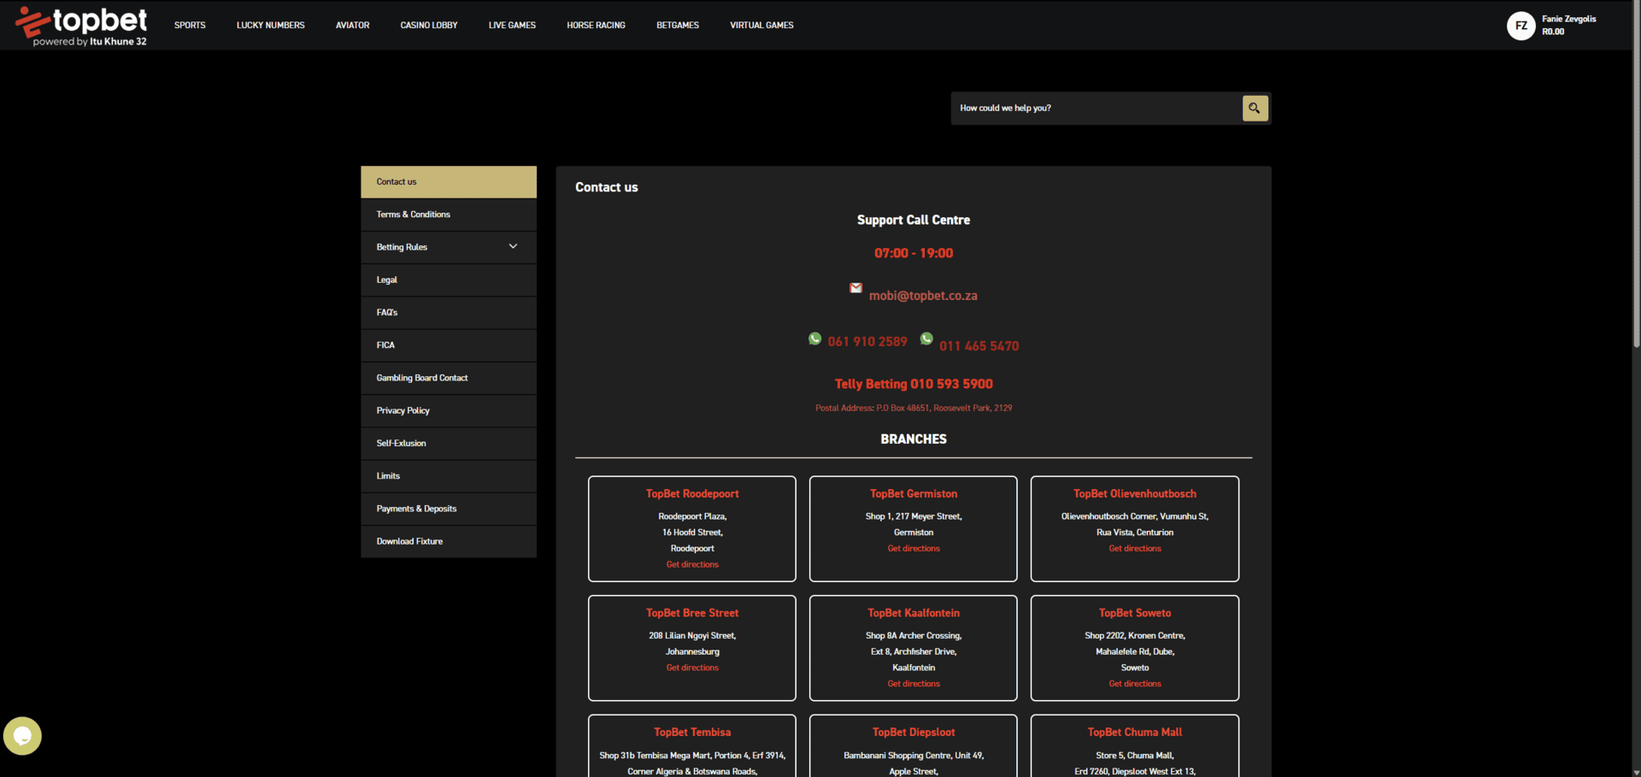Open the Betting Rules sidebar item

(x=449, y=247)
